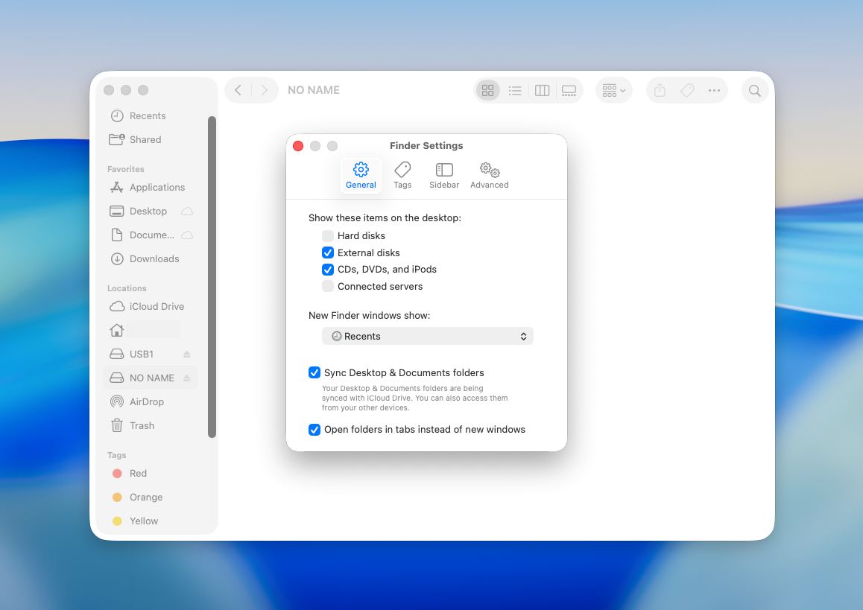Uncheck the External disks checkbox
This screenshot has height=610, width=863.
click(x=327, y=253)
